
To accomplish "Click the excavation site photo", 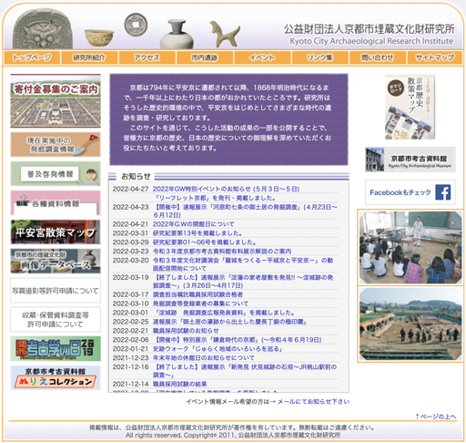I will (x=410, y=325).
